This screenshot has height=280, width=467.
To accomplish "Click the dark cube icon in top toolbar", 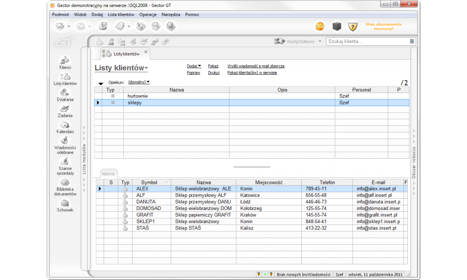I will click(337, 27).
